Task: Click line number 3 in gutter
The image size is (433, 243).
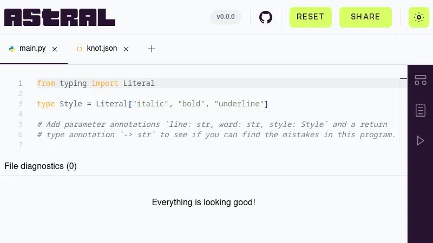Action: [20, 104]
